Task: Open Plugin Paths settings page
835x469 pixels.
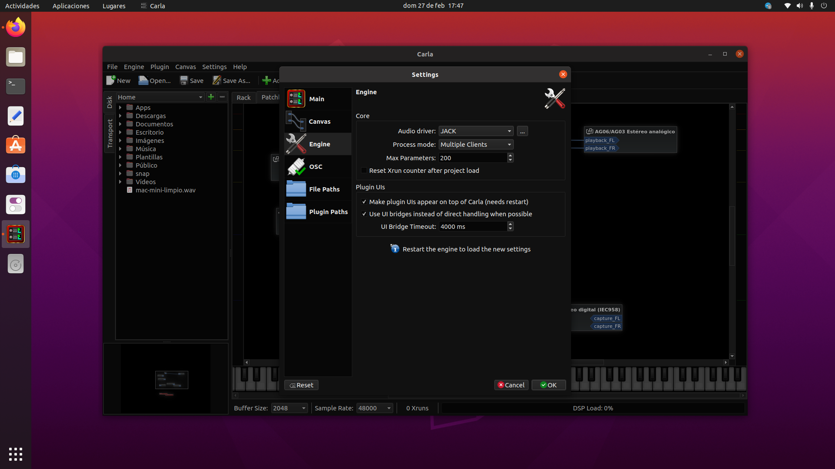Action: [328, 212]
